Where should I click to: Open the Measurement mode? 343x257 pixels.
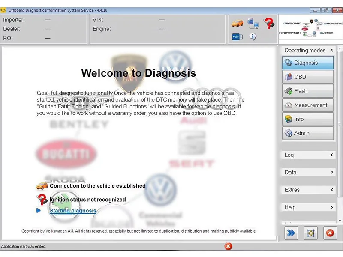point(308,105)
